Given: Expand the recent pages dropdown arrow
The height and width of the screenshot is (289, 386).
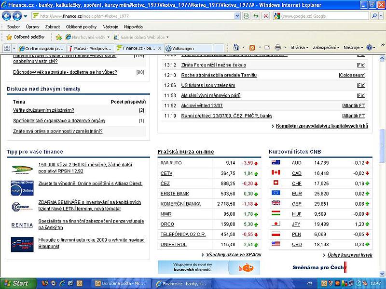Looking at the screenshot, I should click(26, 16).
